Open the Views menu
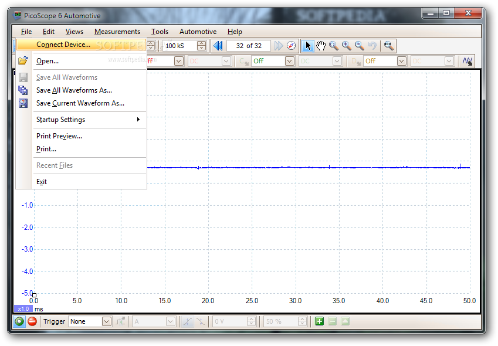498x346 pixels. tap(74, 32)
